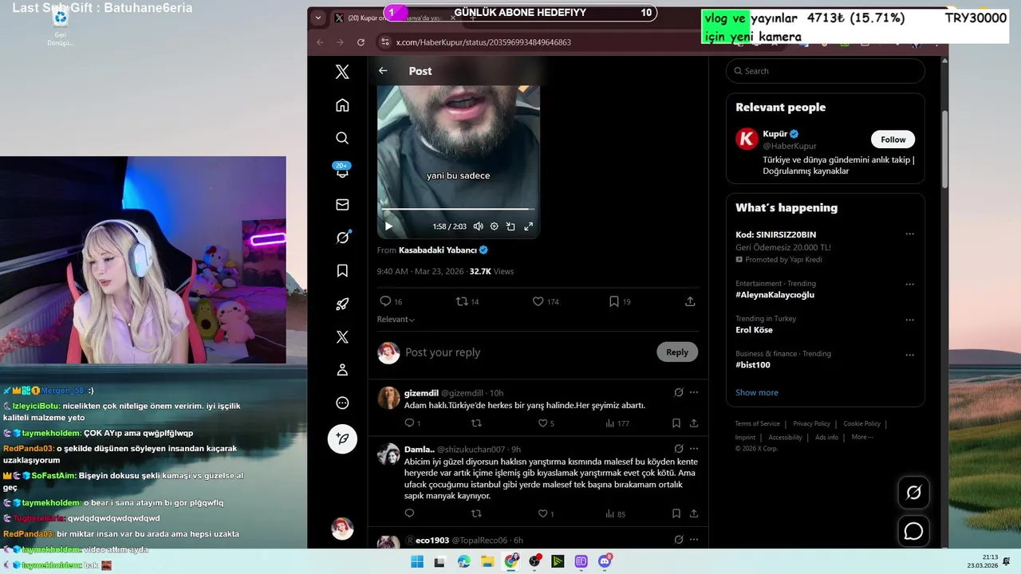Click the Reply button
1021x574 pixels.
(x=677, y=352)
